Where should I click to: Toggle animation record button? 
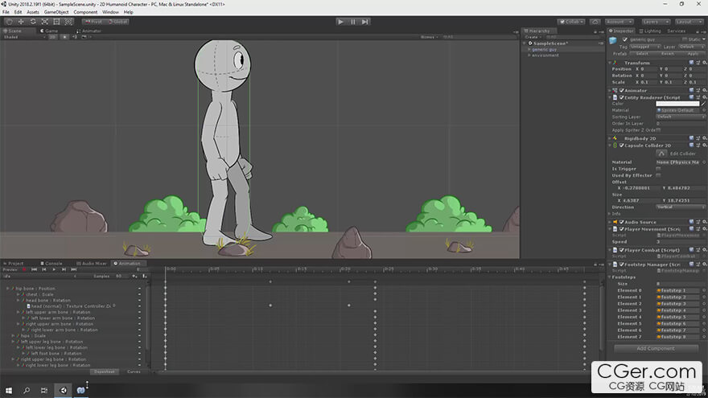point(24,269)
